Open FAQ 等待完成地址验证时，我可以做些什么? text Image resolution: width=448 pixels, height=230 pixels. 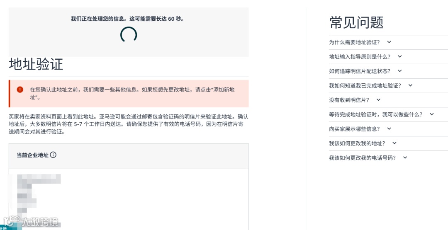pos(376,114)
